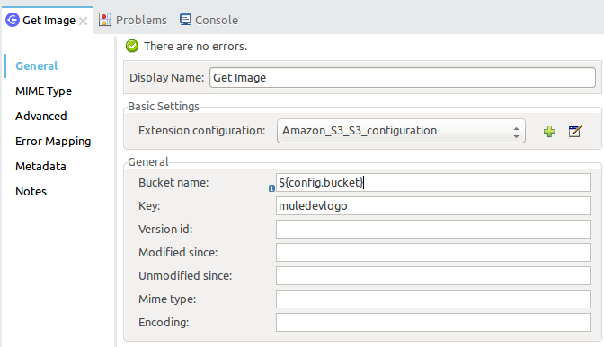Click the 'There are no errors.' message
The height and width of the screenshot is (347, 604).
(x=195, y=47)
